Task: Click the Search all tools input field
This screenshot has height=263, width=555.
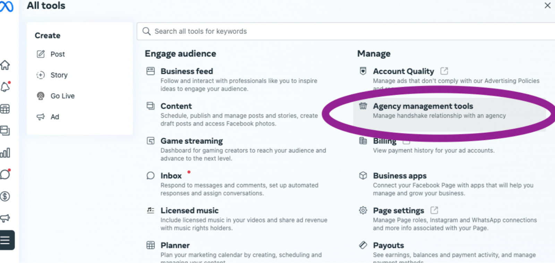Action: point(346,31)
